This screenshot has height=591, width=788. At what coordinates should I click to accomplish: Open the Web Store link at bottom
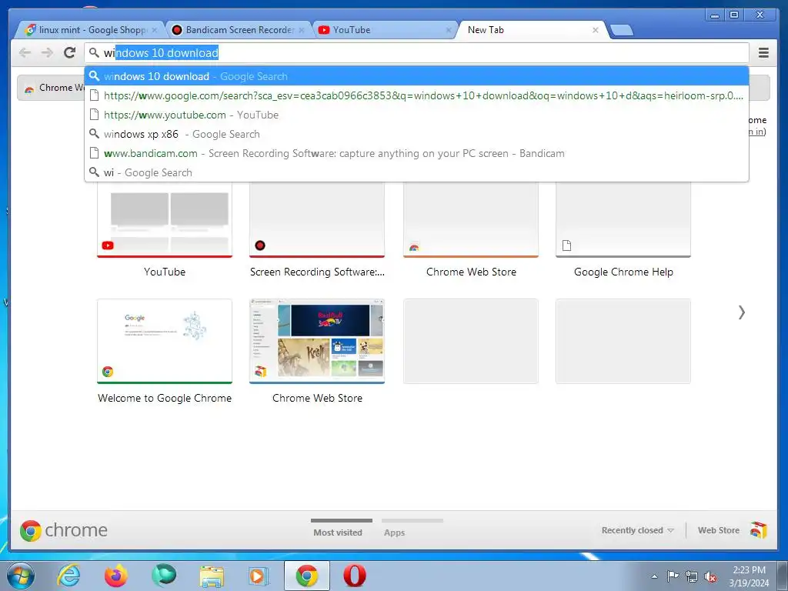(718, 530)
